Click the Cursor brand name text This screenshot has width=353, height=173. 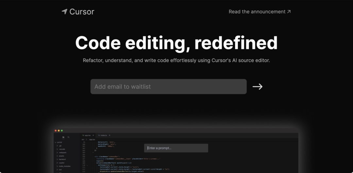(82, 12)
